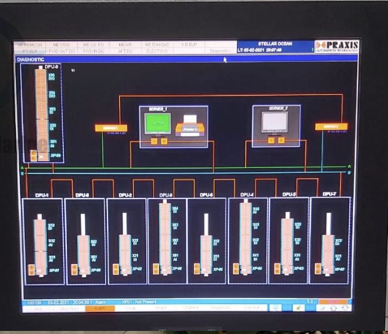Click the X13 module label in DPU-1

tap(51, 227)
